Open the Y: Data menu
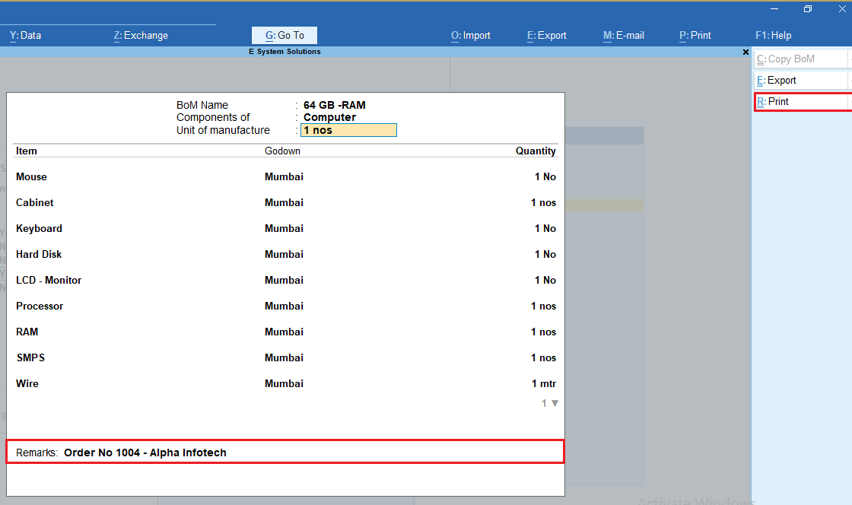This screenshot has height=505, width=852. pos(24,35)
